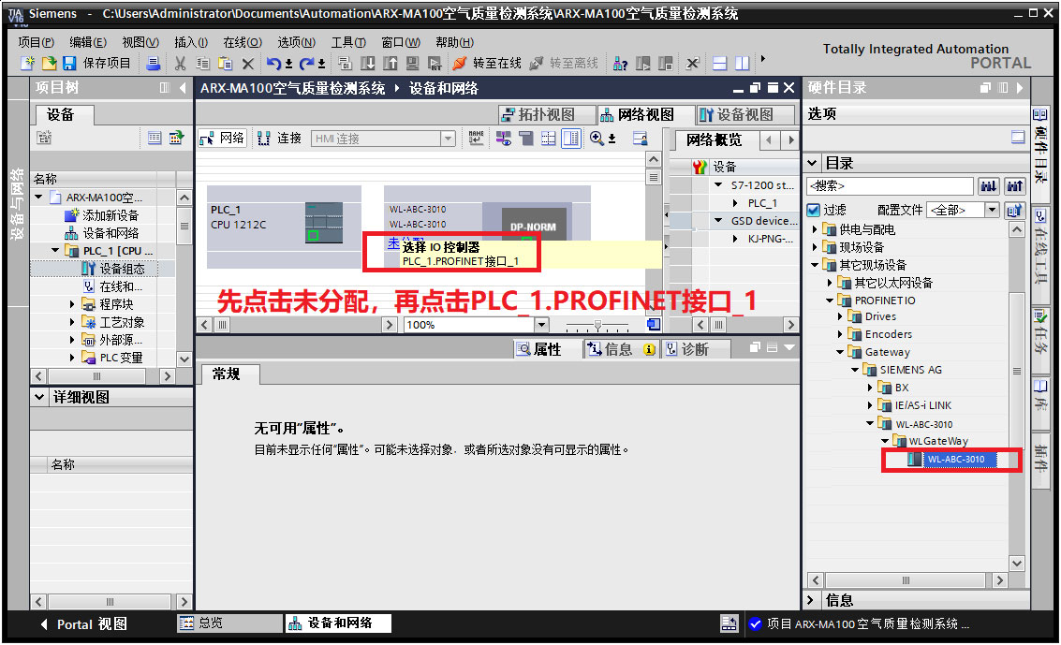Click 总览 overview taskbar button
The image size is (1061, 645).
click(229, 623)
